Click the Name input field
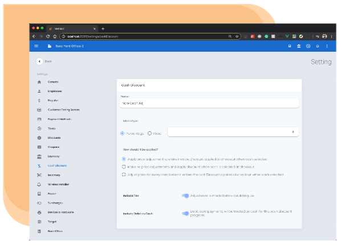The image size is (342, 249). tap(209, 103)
